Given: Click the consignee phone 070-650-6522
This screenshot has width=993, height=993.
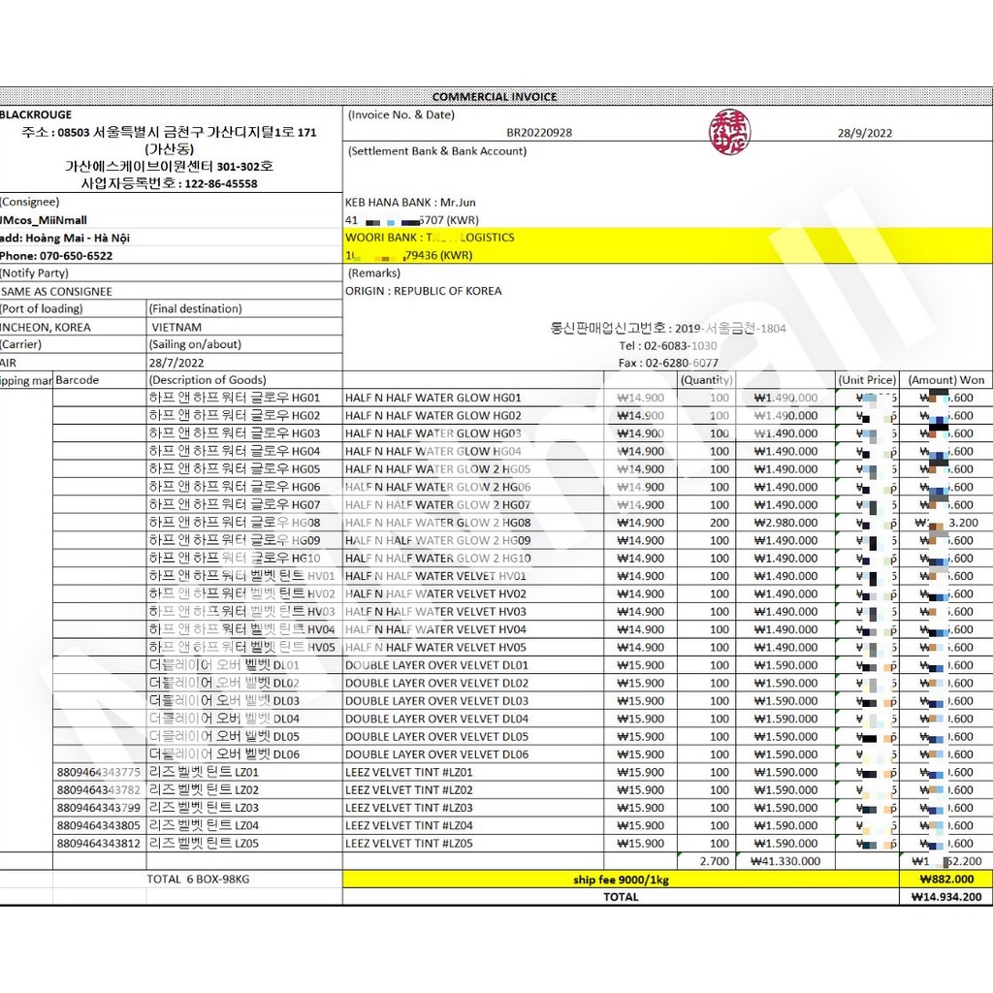Looking at the screenshot, I should click(56, 256).
